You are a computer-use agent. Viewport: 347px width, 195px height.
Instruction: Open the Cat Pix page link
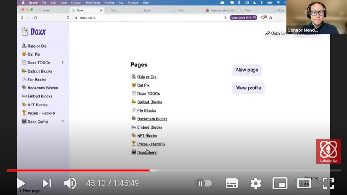143,85
